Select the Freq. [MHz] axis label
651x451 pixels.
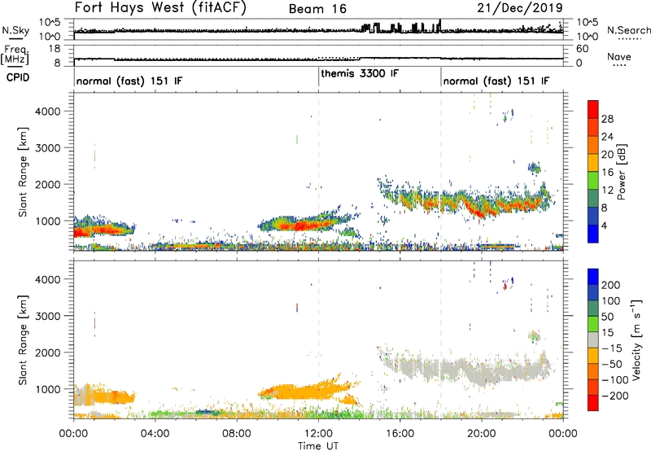tap(15, 55)
